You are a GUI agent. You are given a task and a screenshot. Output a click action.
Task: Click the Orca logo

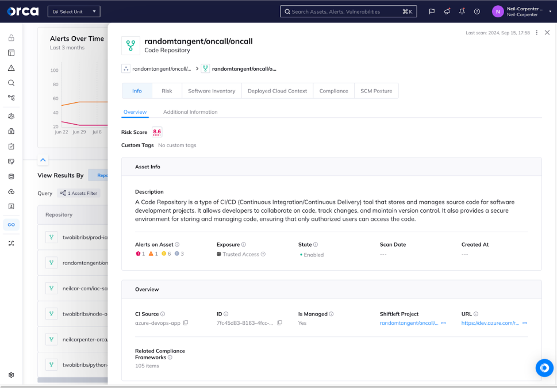click(23, 11)
